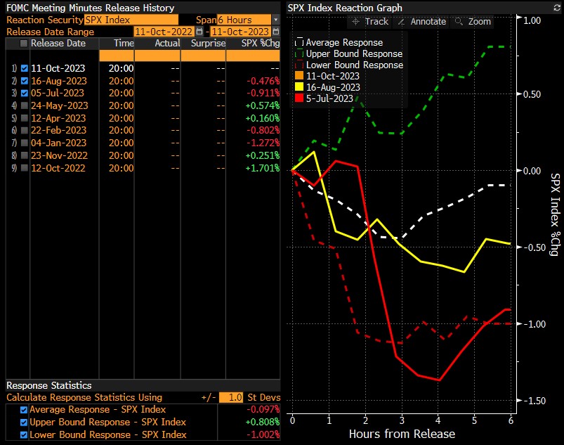Screen dimensions: 564x445
Task: Click the Upper Bound Response legend marker
Action: point(299,54)
